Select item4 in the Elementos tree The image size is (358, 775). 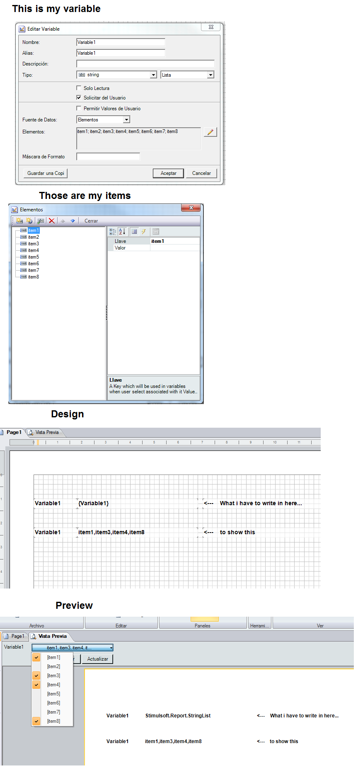point(34,250)
